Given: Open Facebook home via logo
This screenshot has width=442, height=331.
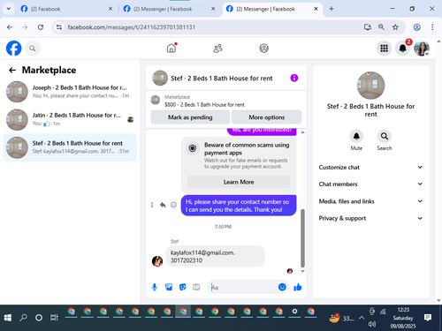Looking at the screenshot, I should coord(13,49).
